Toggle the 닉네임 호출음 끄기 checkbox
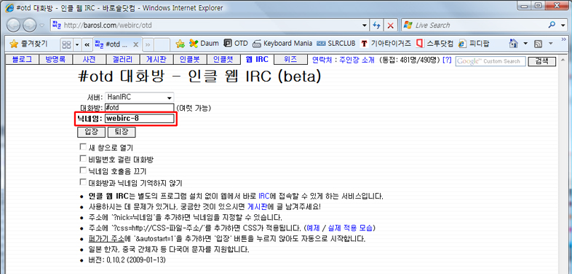The image size is (572, 274). pos(82,171)
